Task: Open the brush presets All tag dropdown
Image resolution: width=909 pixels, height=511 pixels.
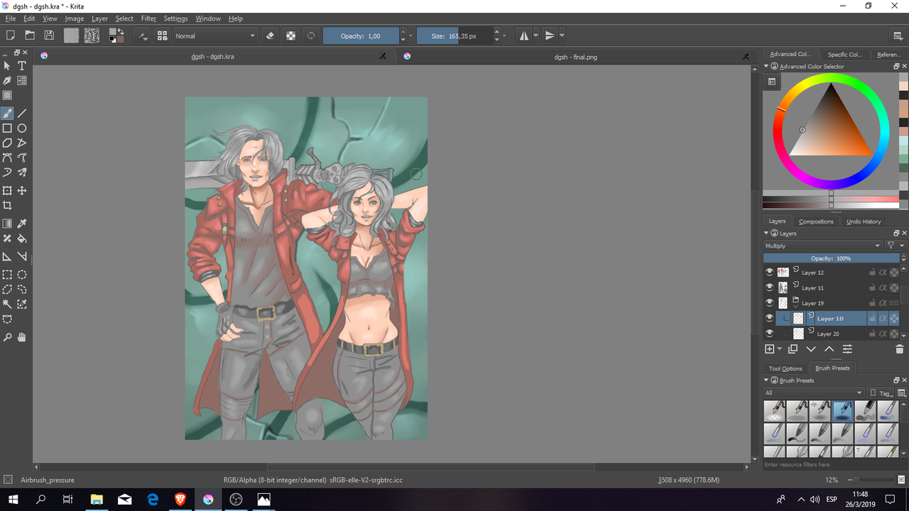Action: [x=814, y=392]
